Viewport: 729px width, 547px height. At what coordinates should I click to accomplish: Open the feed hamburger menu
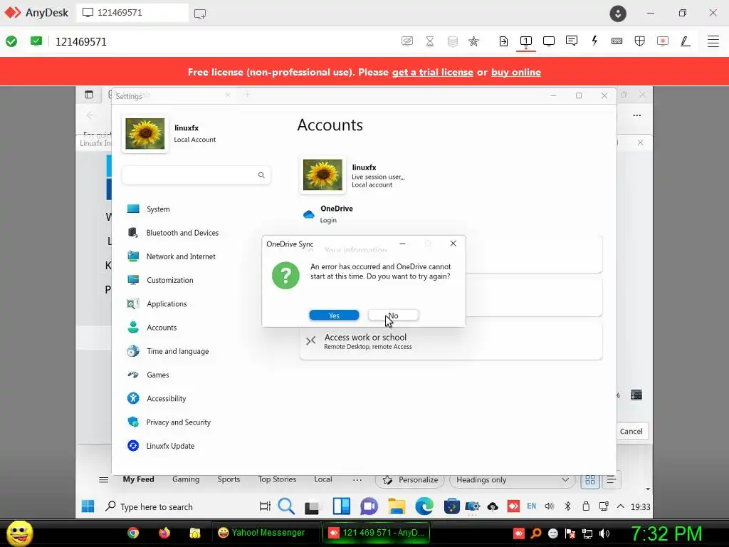(x=104, y=479)
